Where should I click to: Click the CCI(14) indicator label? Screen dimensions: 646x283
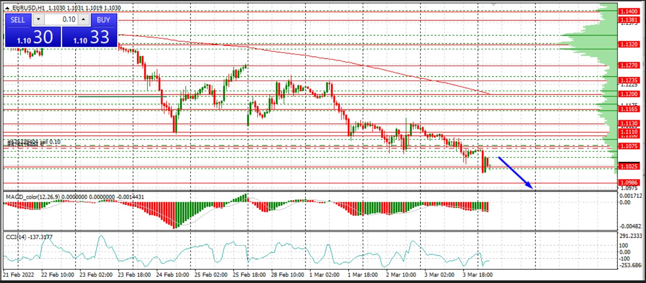[13, 237]
